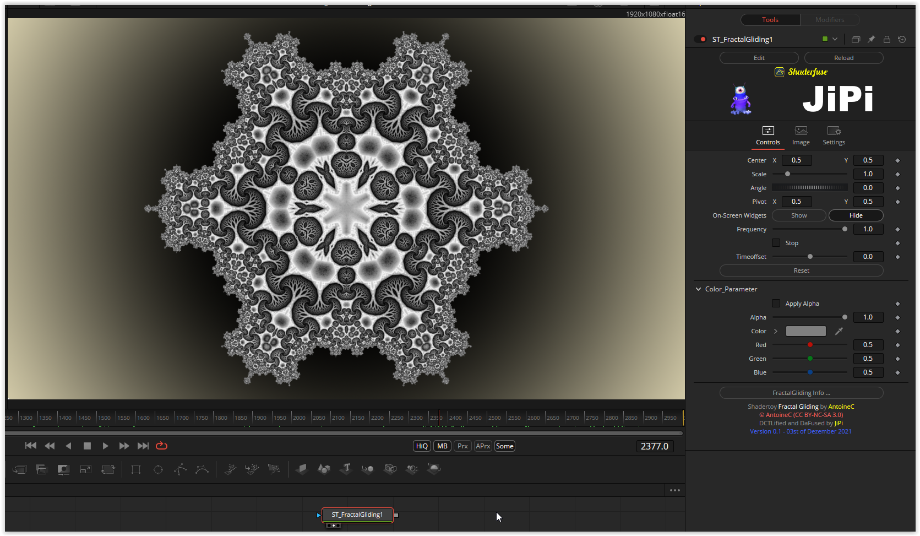Add a pMerge particle node
Screen dimensions: 920x536
point(252,469)
